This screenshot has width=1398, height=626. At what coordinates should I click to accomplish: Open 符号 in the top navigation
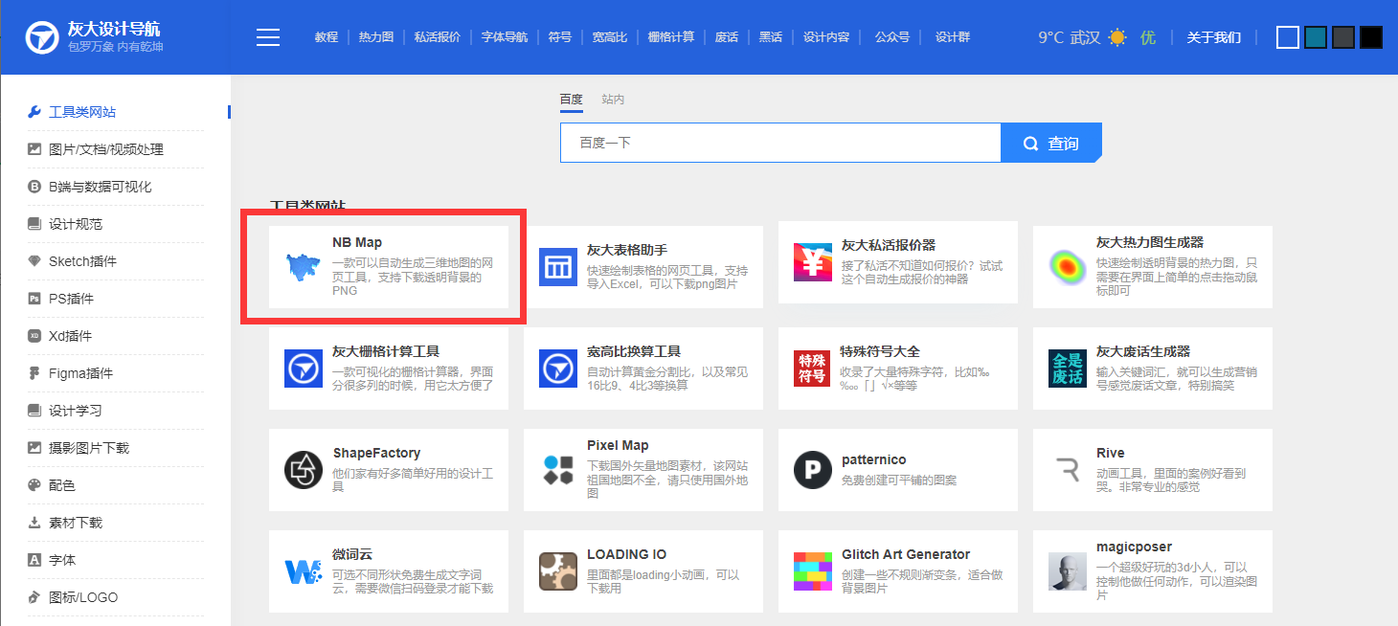[x=560, y=37]
